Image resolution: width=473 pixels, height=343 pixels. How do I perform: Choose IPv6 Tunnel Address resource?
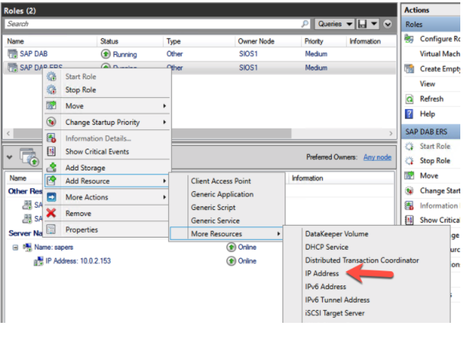pyautogui.click(x=337, y=300)
